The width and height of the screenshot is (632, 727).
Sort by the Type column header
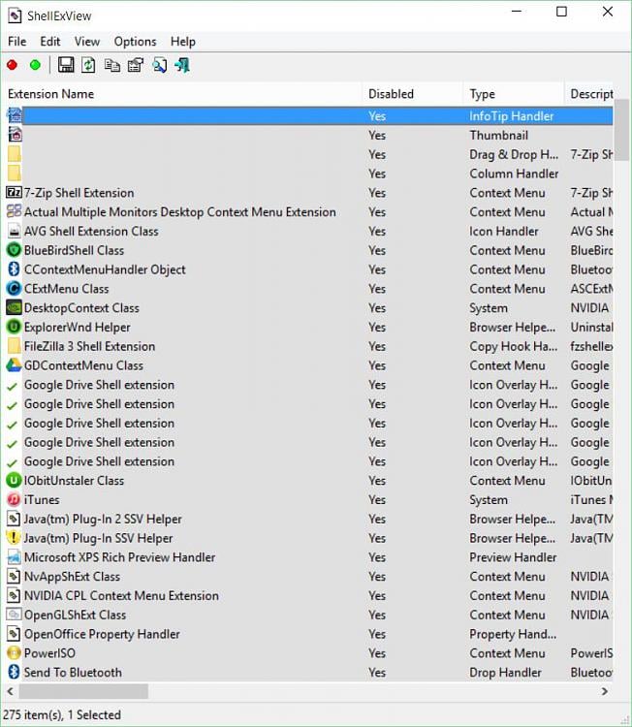(483, 94)
